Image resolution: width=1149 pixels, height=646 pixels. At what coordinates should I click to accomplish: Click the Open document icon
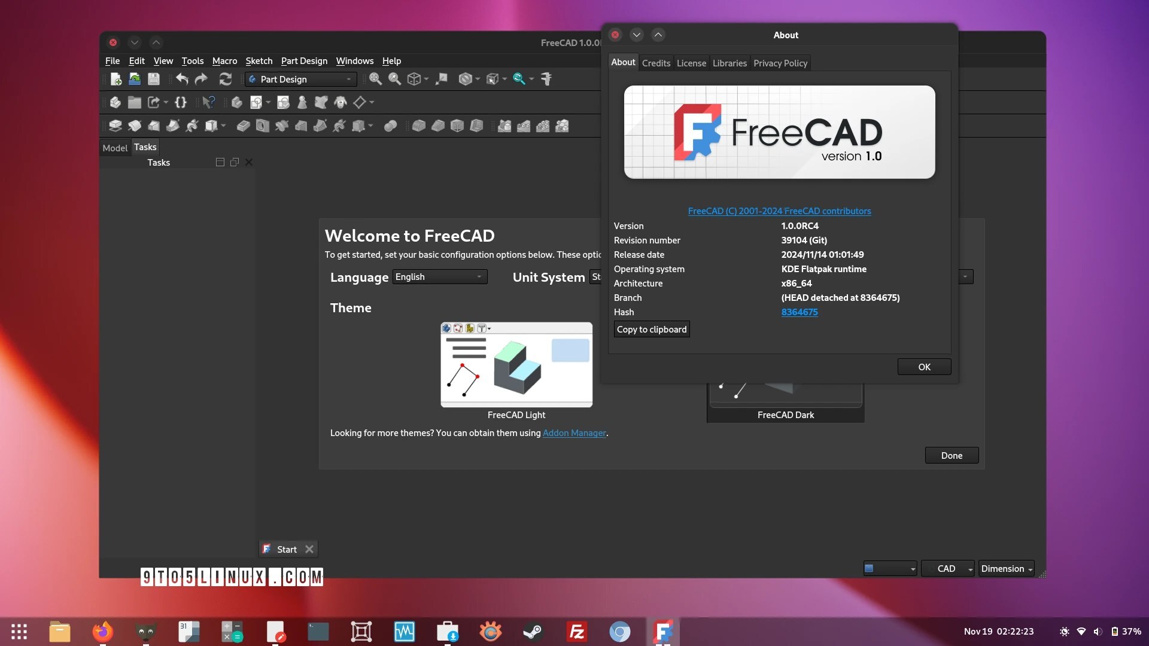(x=135, y=79)
